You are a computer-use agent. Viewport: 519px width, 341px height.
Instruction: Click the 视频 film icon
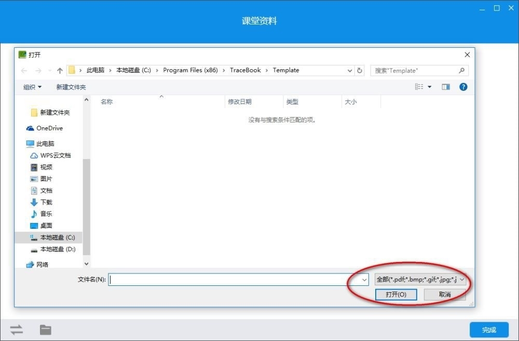[x=34, y=167]
